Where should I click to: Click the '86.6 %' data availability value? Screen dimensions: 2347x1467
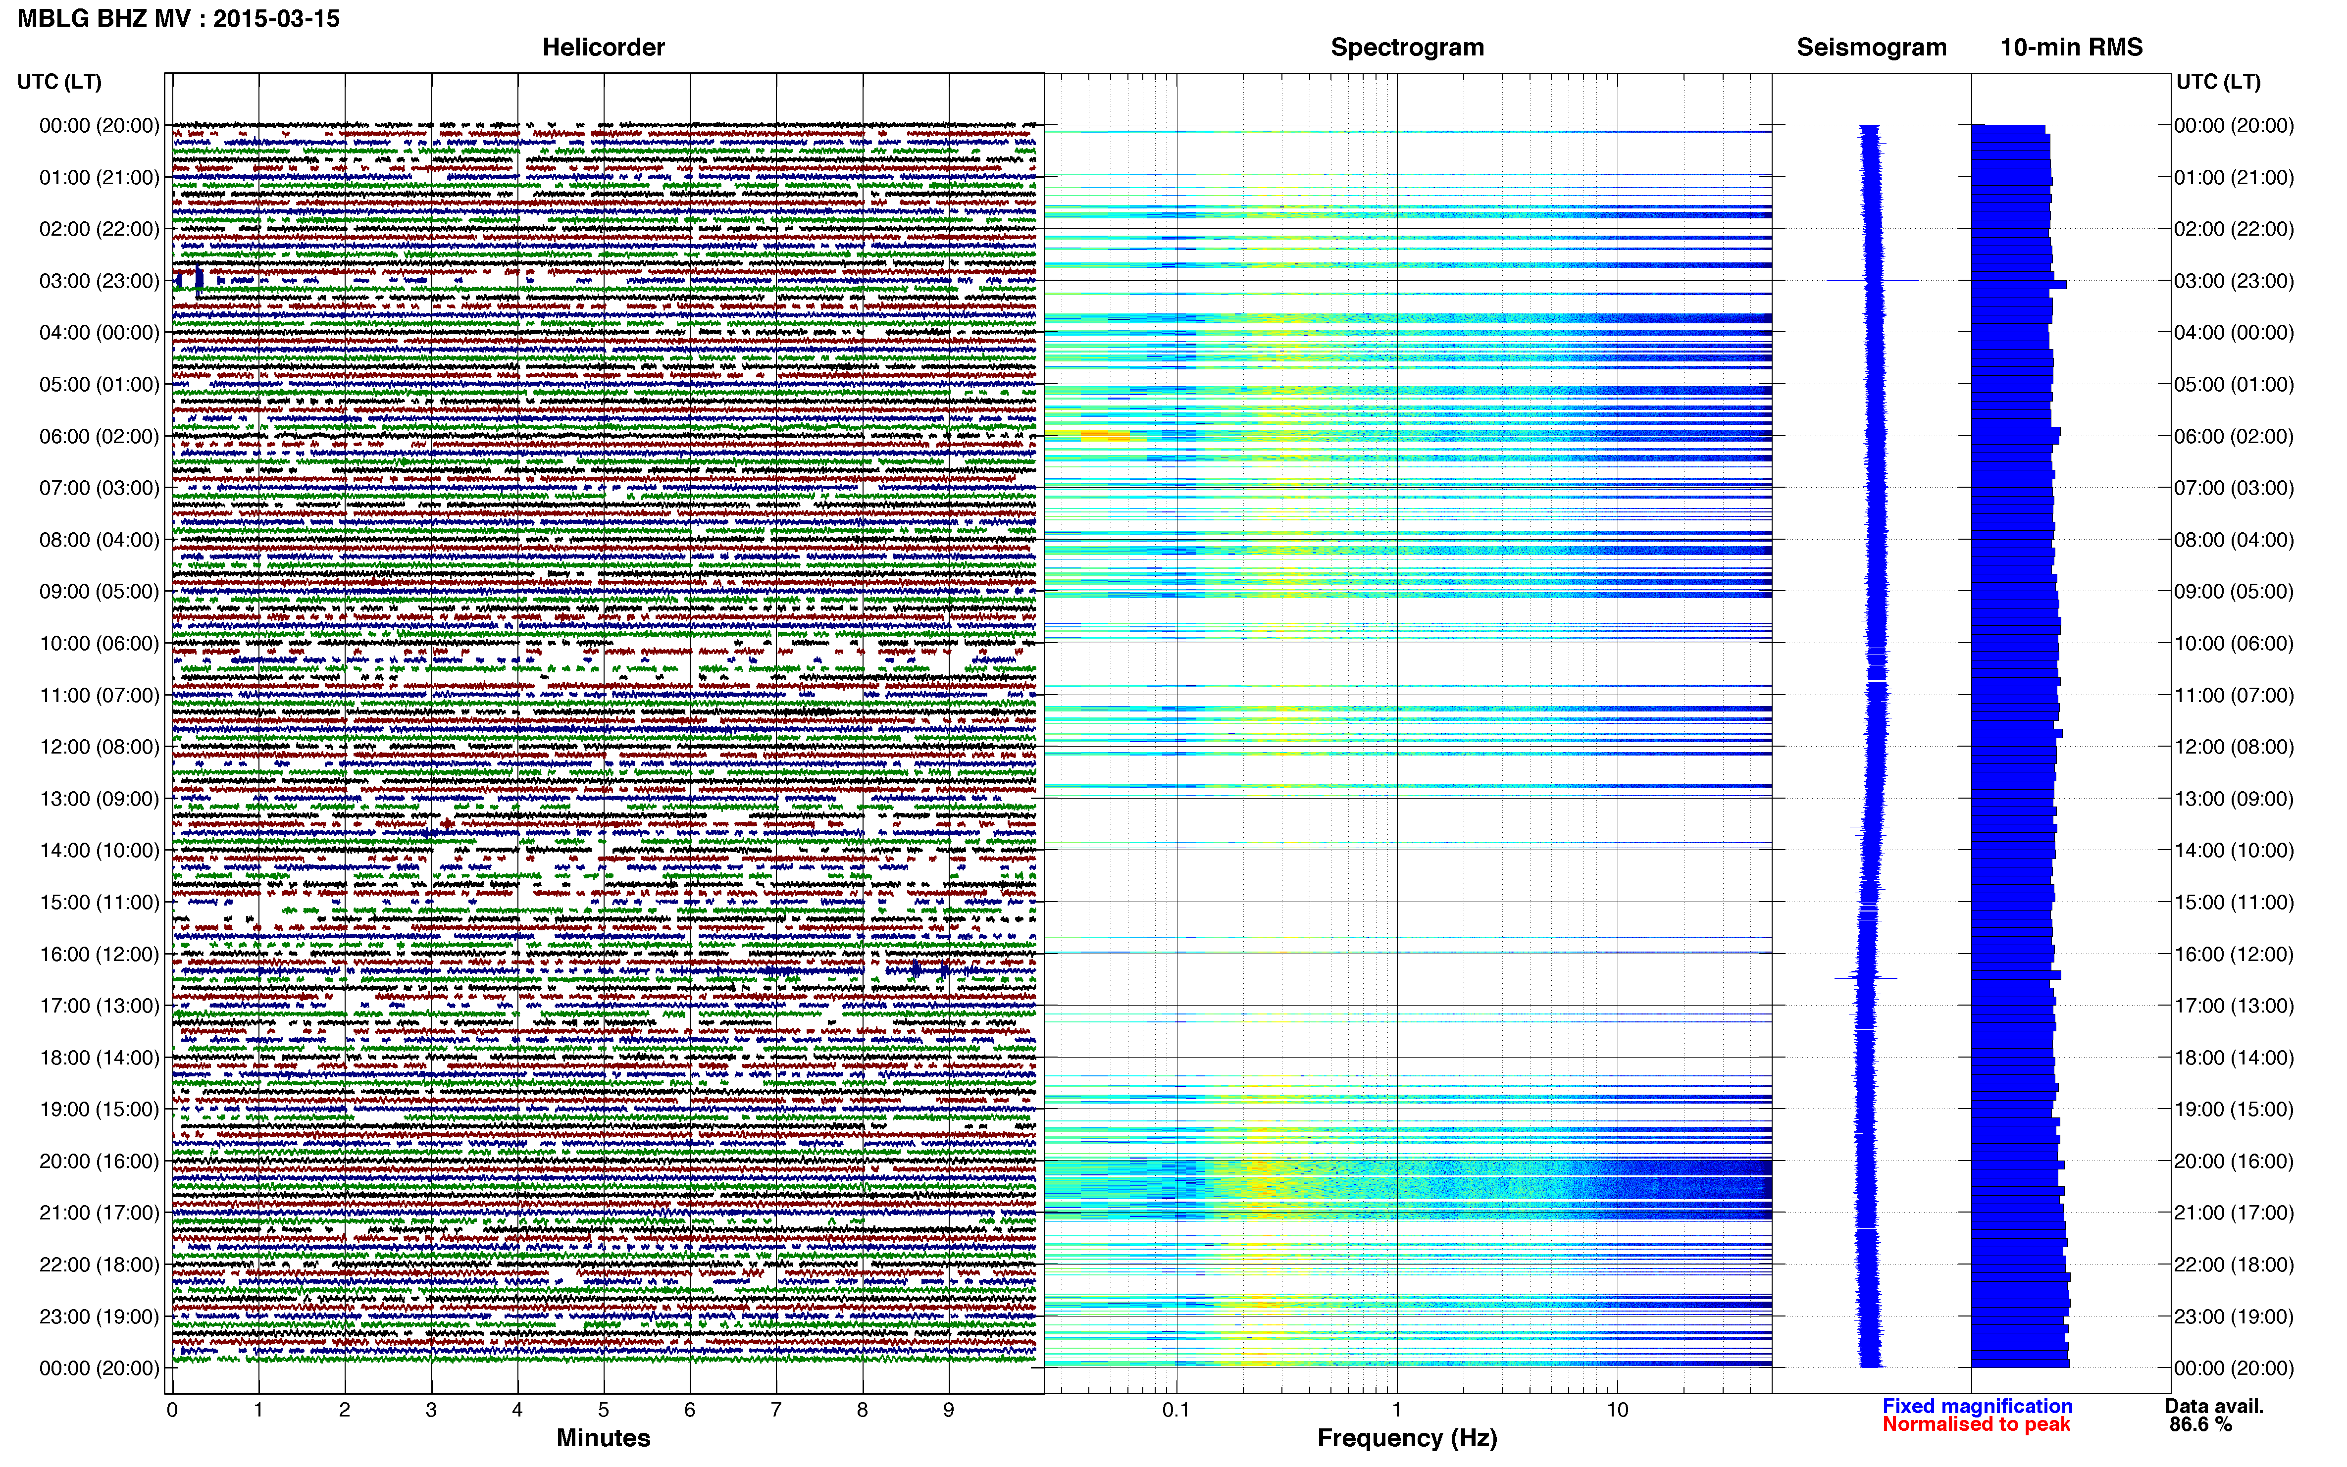(x=2201, y=1424)
